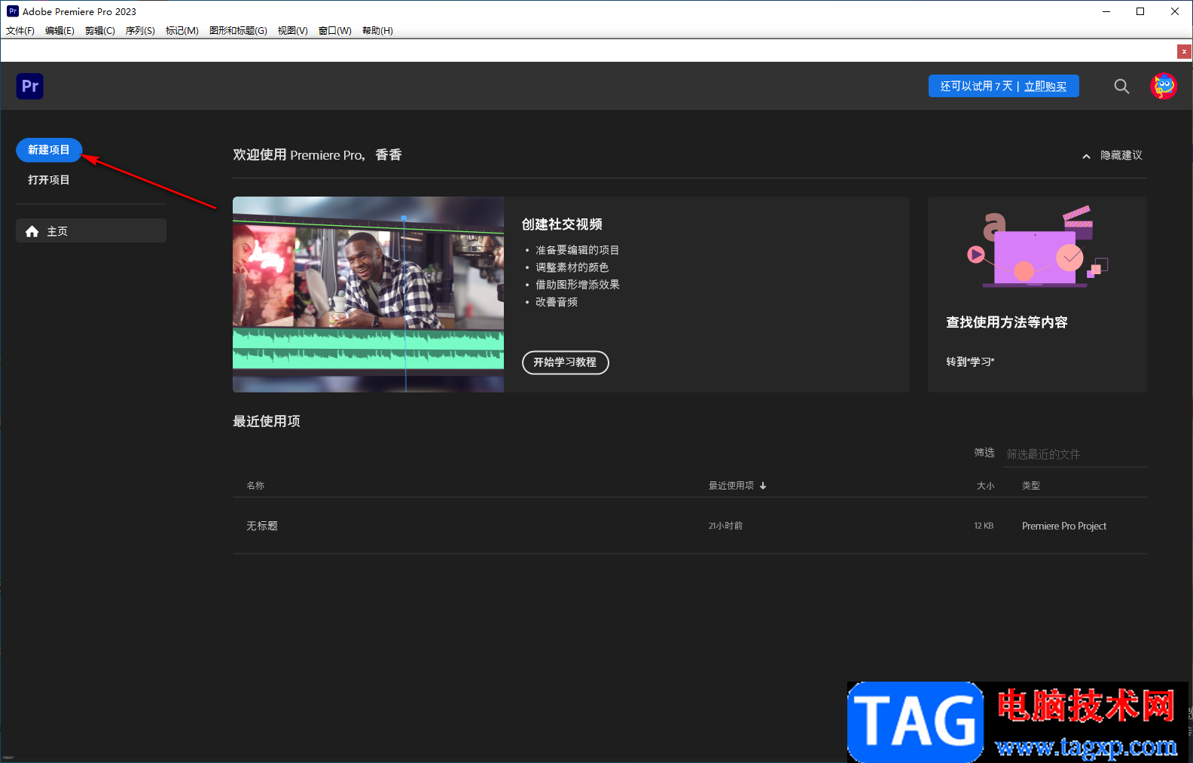1193x763 pixels.
Task: Click the 类型 column header
Action: tap(1031, 486)
